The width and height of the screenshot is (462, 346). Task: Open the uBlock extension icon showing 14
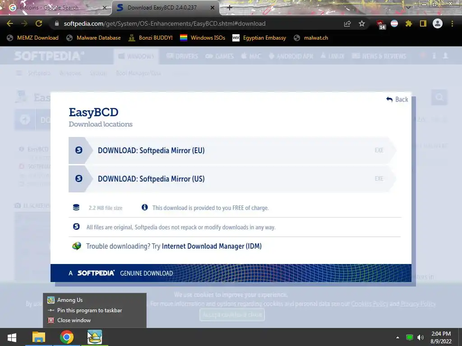point(380,24)
